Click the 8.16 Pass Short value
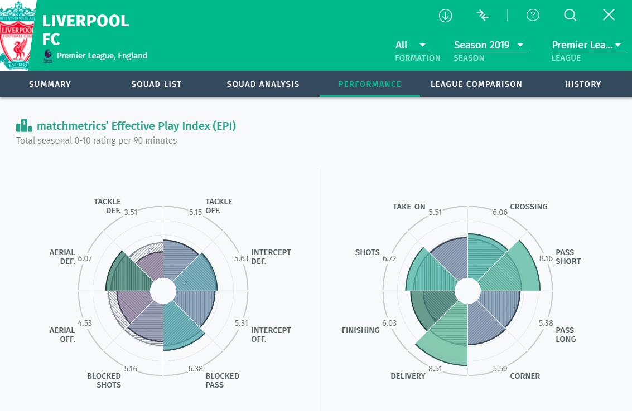Image resolution: width=632 pixels, height=411 pixels. tap(546, 258)
